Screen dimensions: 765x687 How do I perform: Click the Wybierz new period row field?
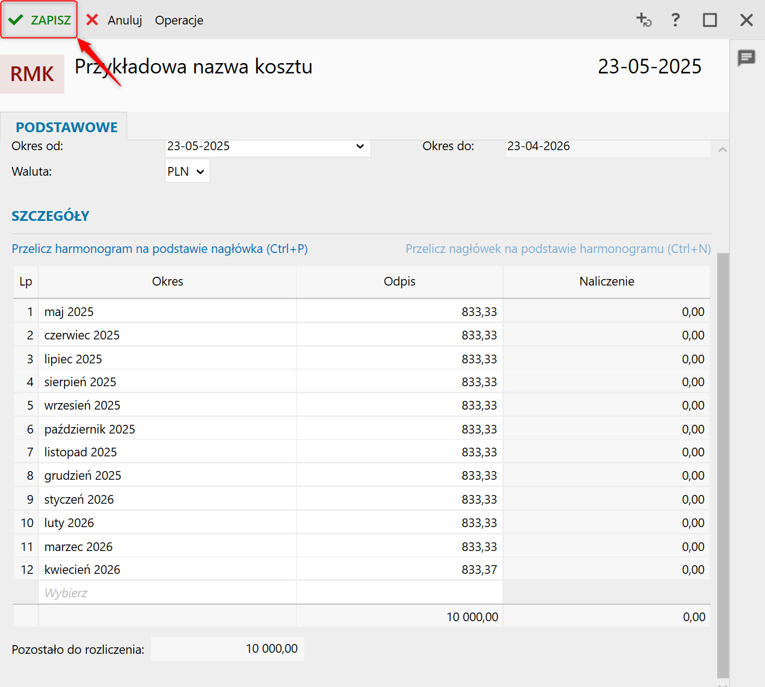[x=167, y=593]
